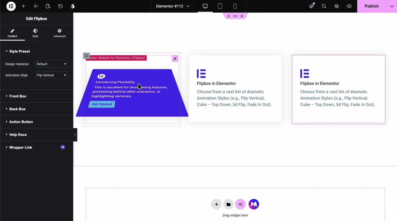The width and height of the screenshot is (397, 221).
Task: Open the Elementor logo menu
Action: (x=11, y=6)
